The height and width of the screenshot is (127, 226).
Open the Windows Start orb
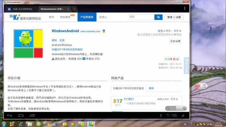(x=3, y=124)
